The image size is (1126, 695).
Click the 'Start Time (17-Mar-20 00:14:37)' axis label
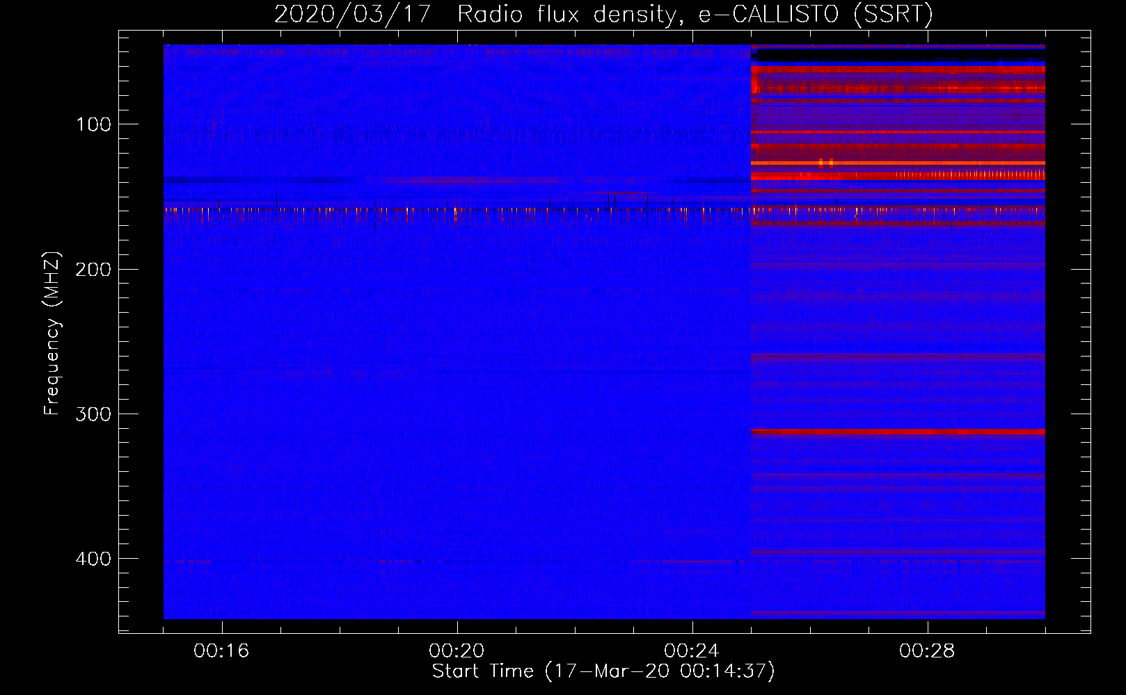click(x=603, y=671)
